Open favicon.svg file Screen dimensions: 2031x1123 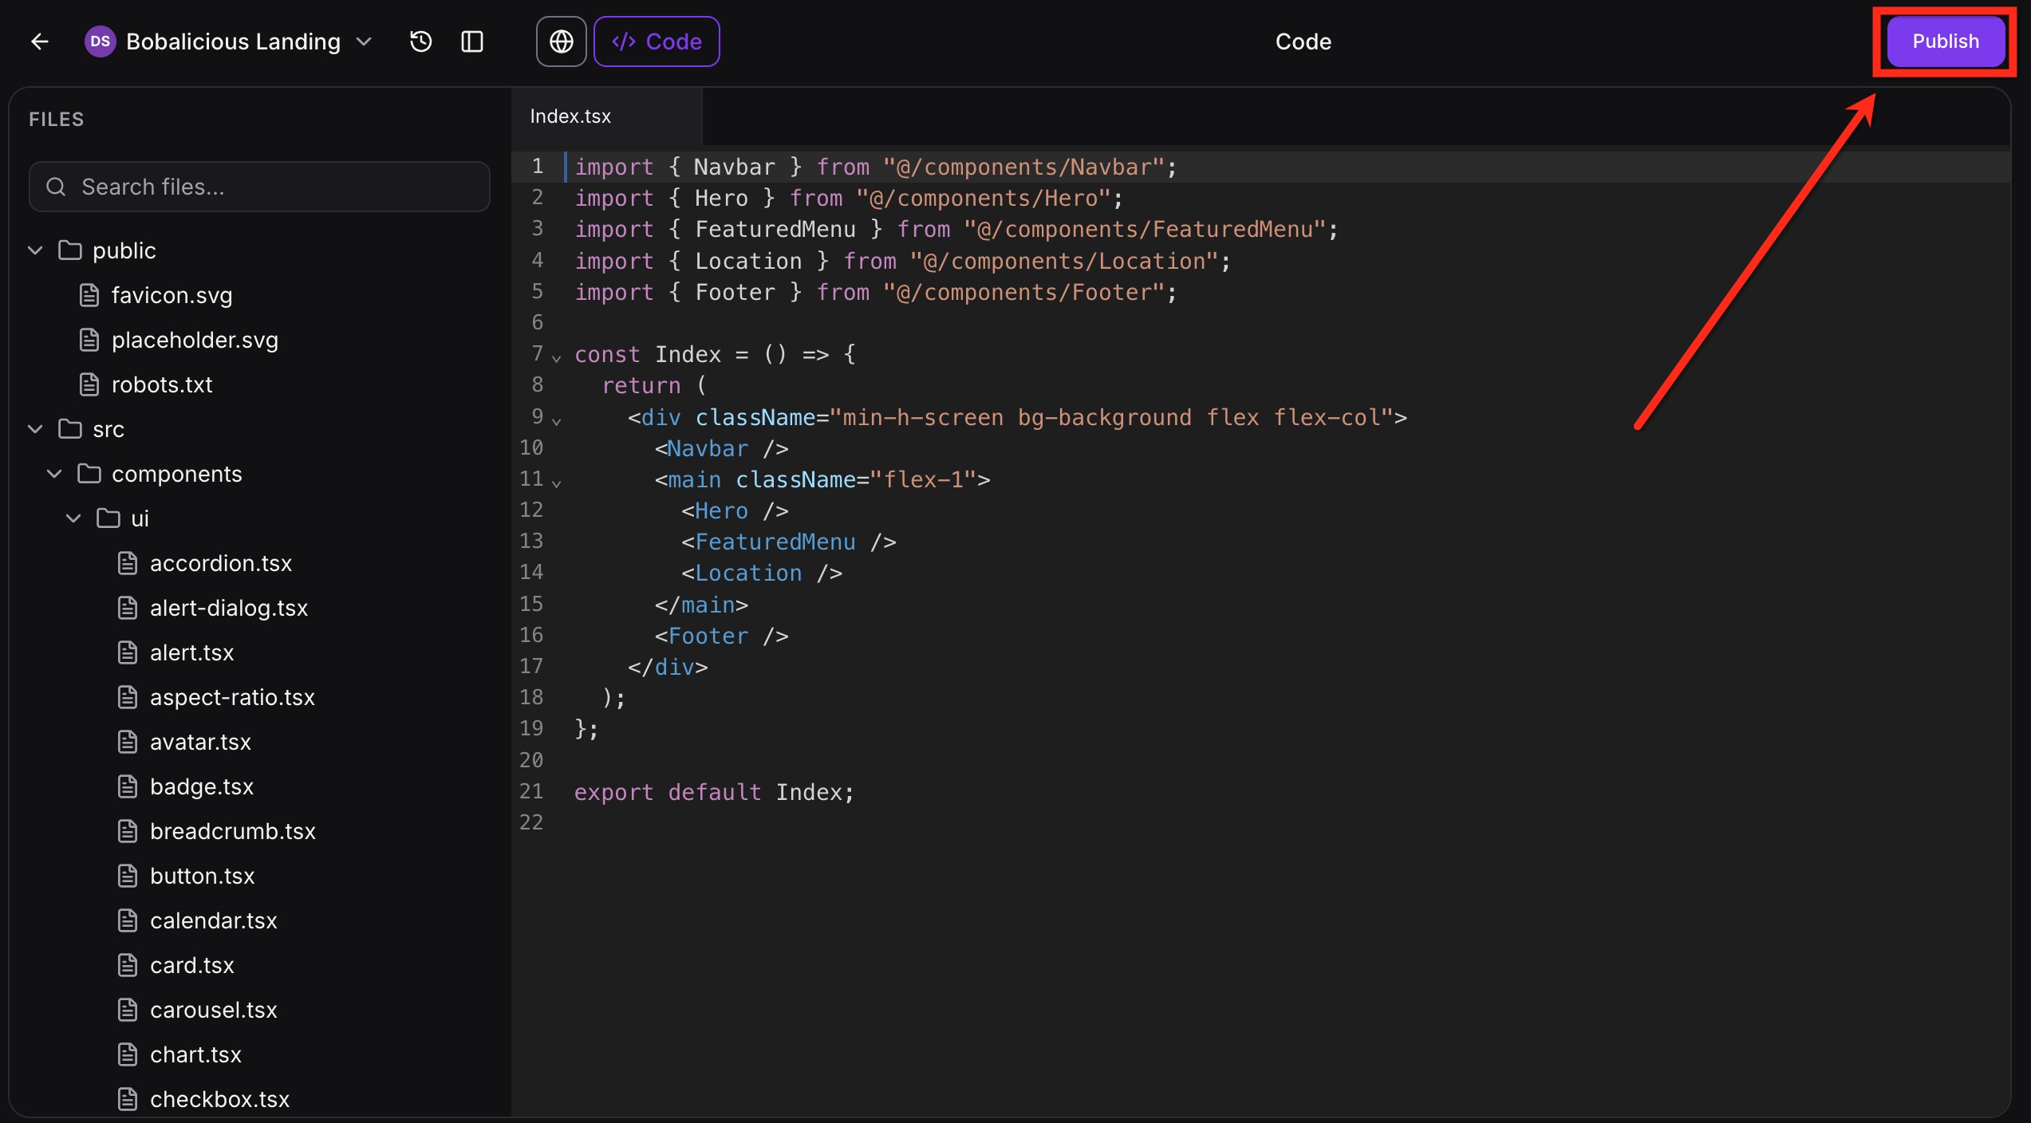coord(172,295)
